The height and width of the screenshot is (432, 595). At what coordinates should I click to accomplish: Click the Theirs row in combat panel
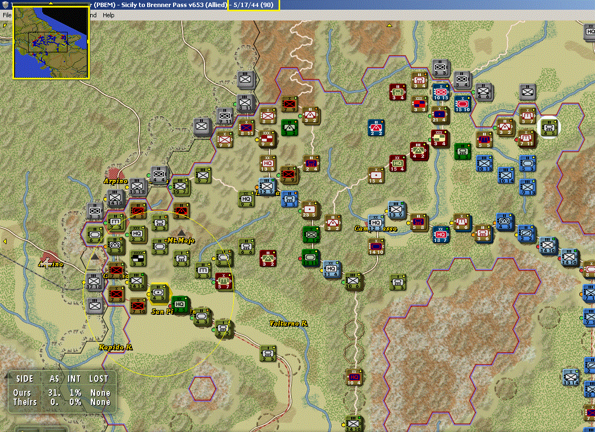pos(62,402)
